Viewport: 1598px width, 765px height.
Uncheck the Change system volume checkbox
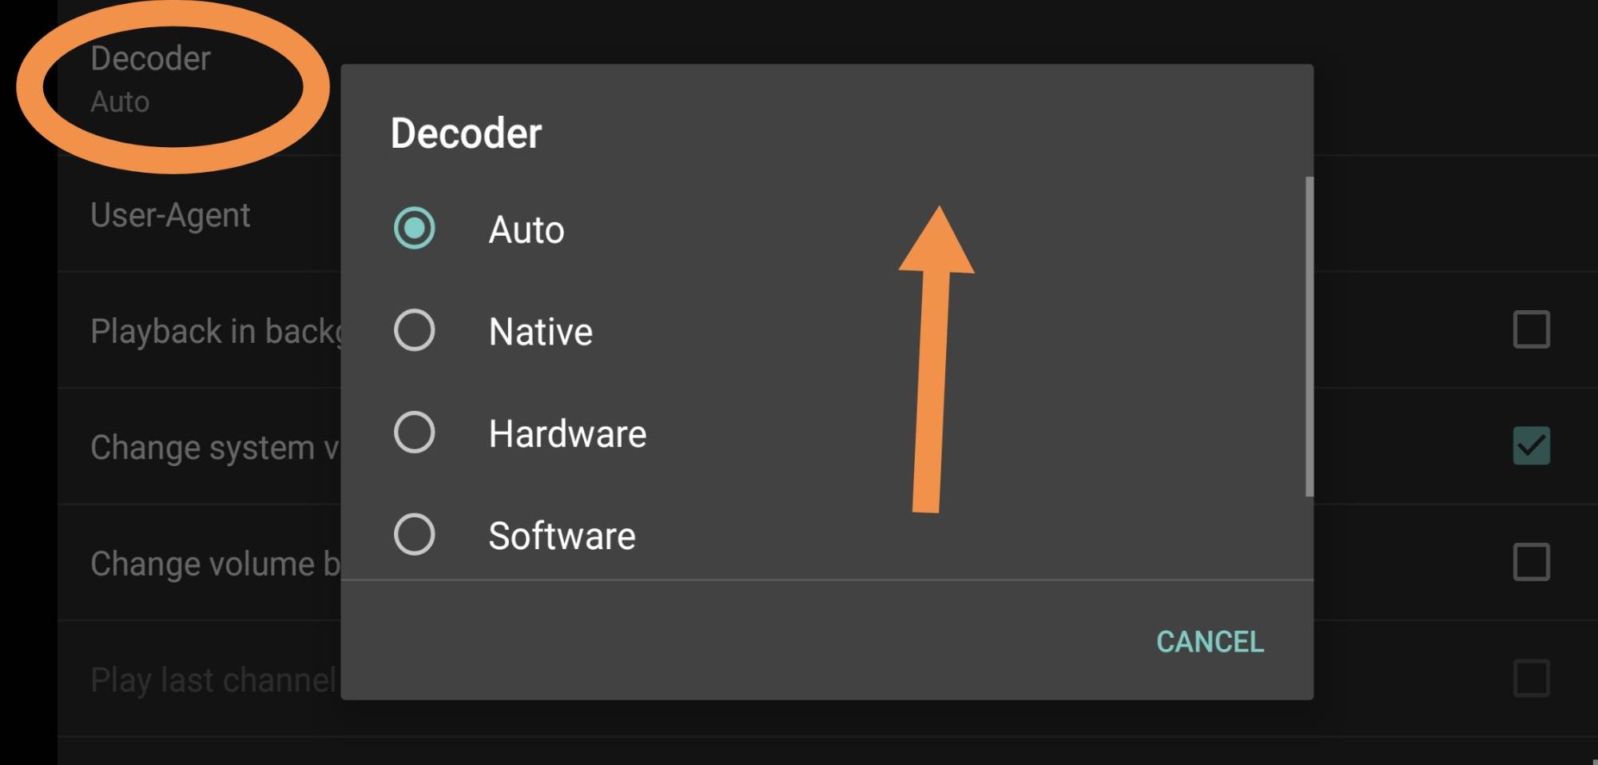pyautogui.click(x=1531, y=445)
